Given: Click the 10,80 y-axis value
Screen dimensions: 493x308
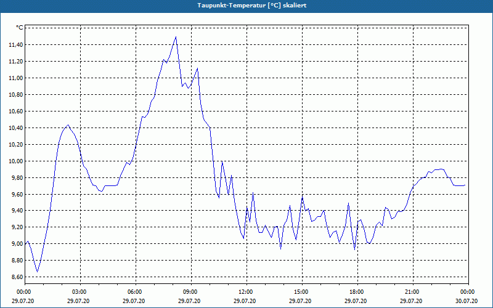Looking at the screenshot, I should click(x=16, y=95).
